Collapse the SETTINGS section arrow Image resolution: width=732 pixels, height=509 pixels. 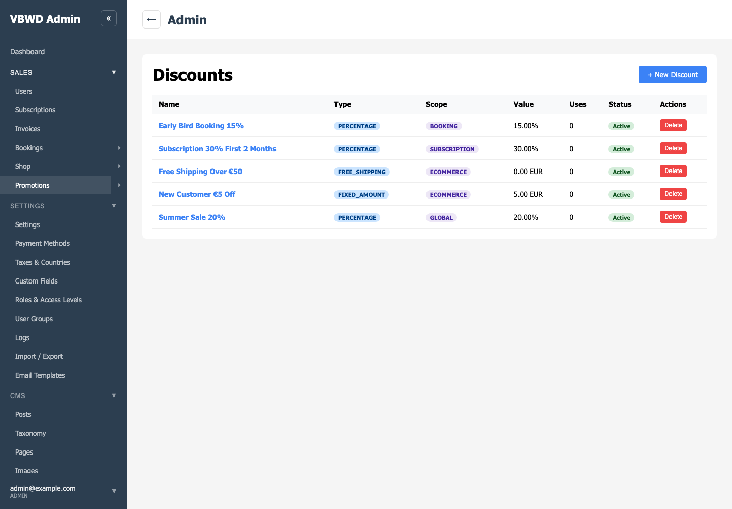[x=114, y=206]
